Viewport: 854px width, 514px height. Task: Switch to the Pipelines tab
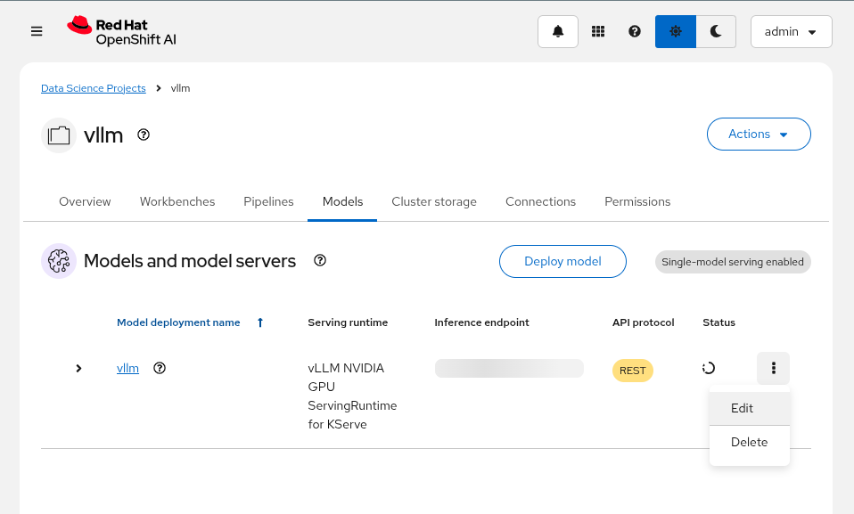click(268, 201)
